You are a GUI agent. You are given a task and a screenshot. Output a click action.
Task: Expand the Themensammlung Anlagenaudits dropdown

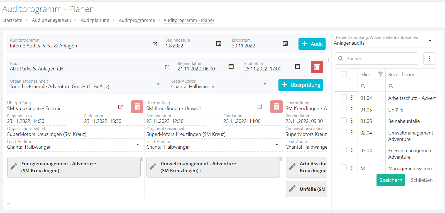tap(430, 41)
